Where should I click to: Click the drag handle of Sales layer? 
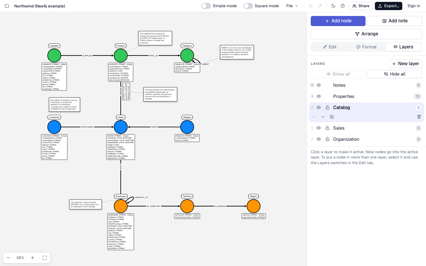312,128
